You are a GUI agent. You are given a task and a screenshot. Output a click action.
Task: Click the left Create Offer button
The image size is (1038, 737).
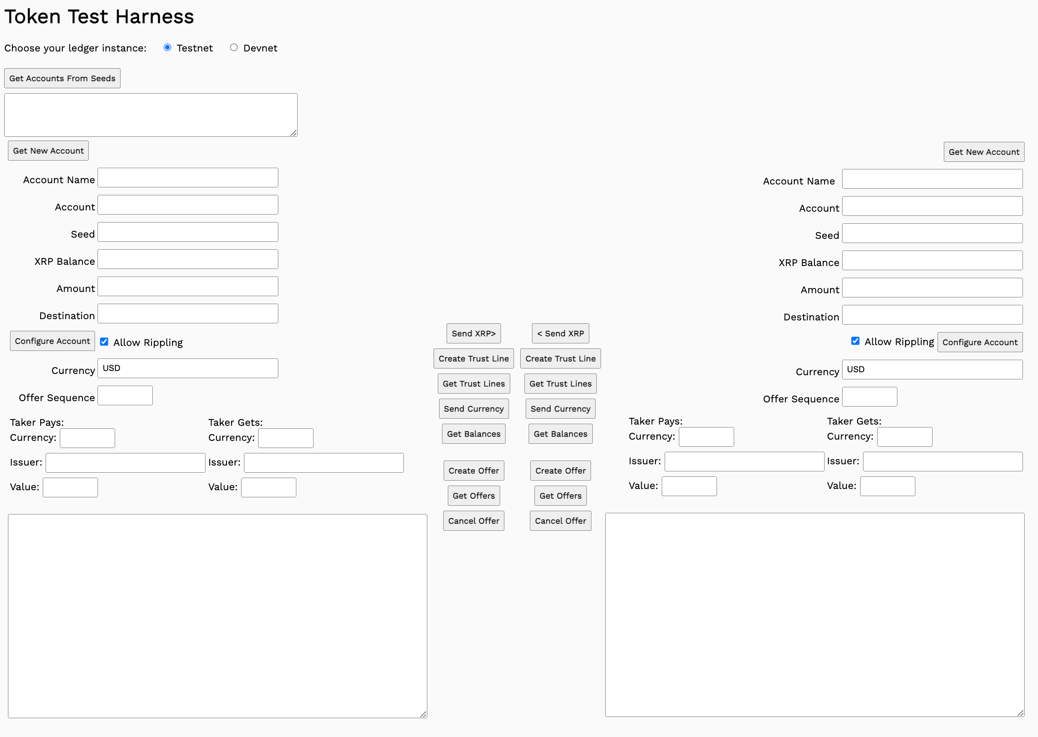click(474, 470)
